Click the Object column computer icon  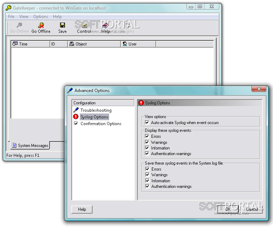[72, 44]
